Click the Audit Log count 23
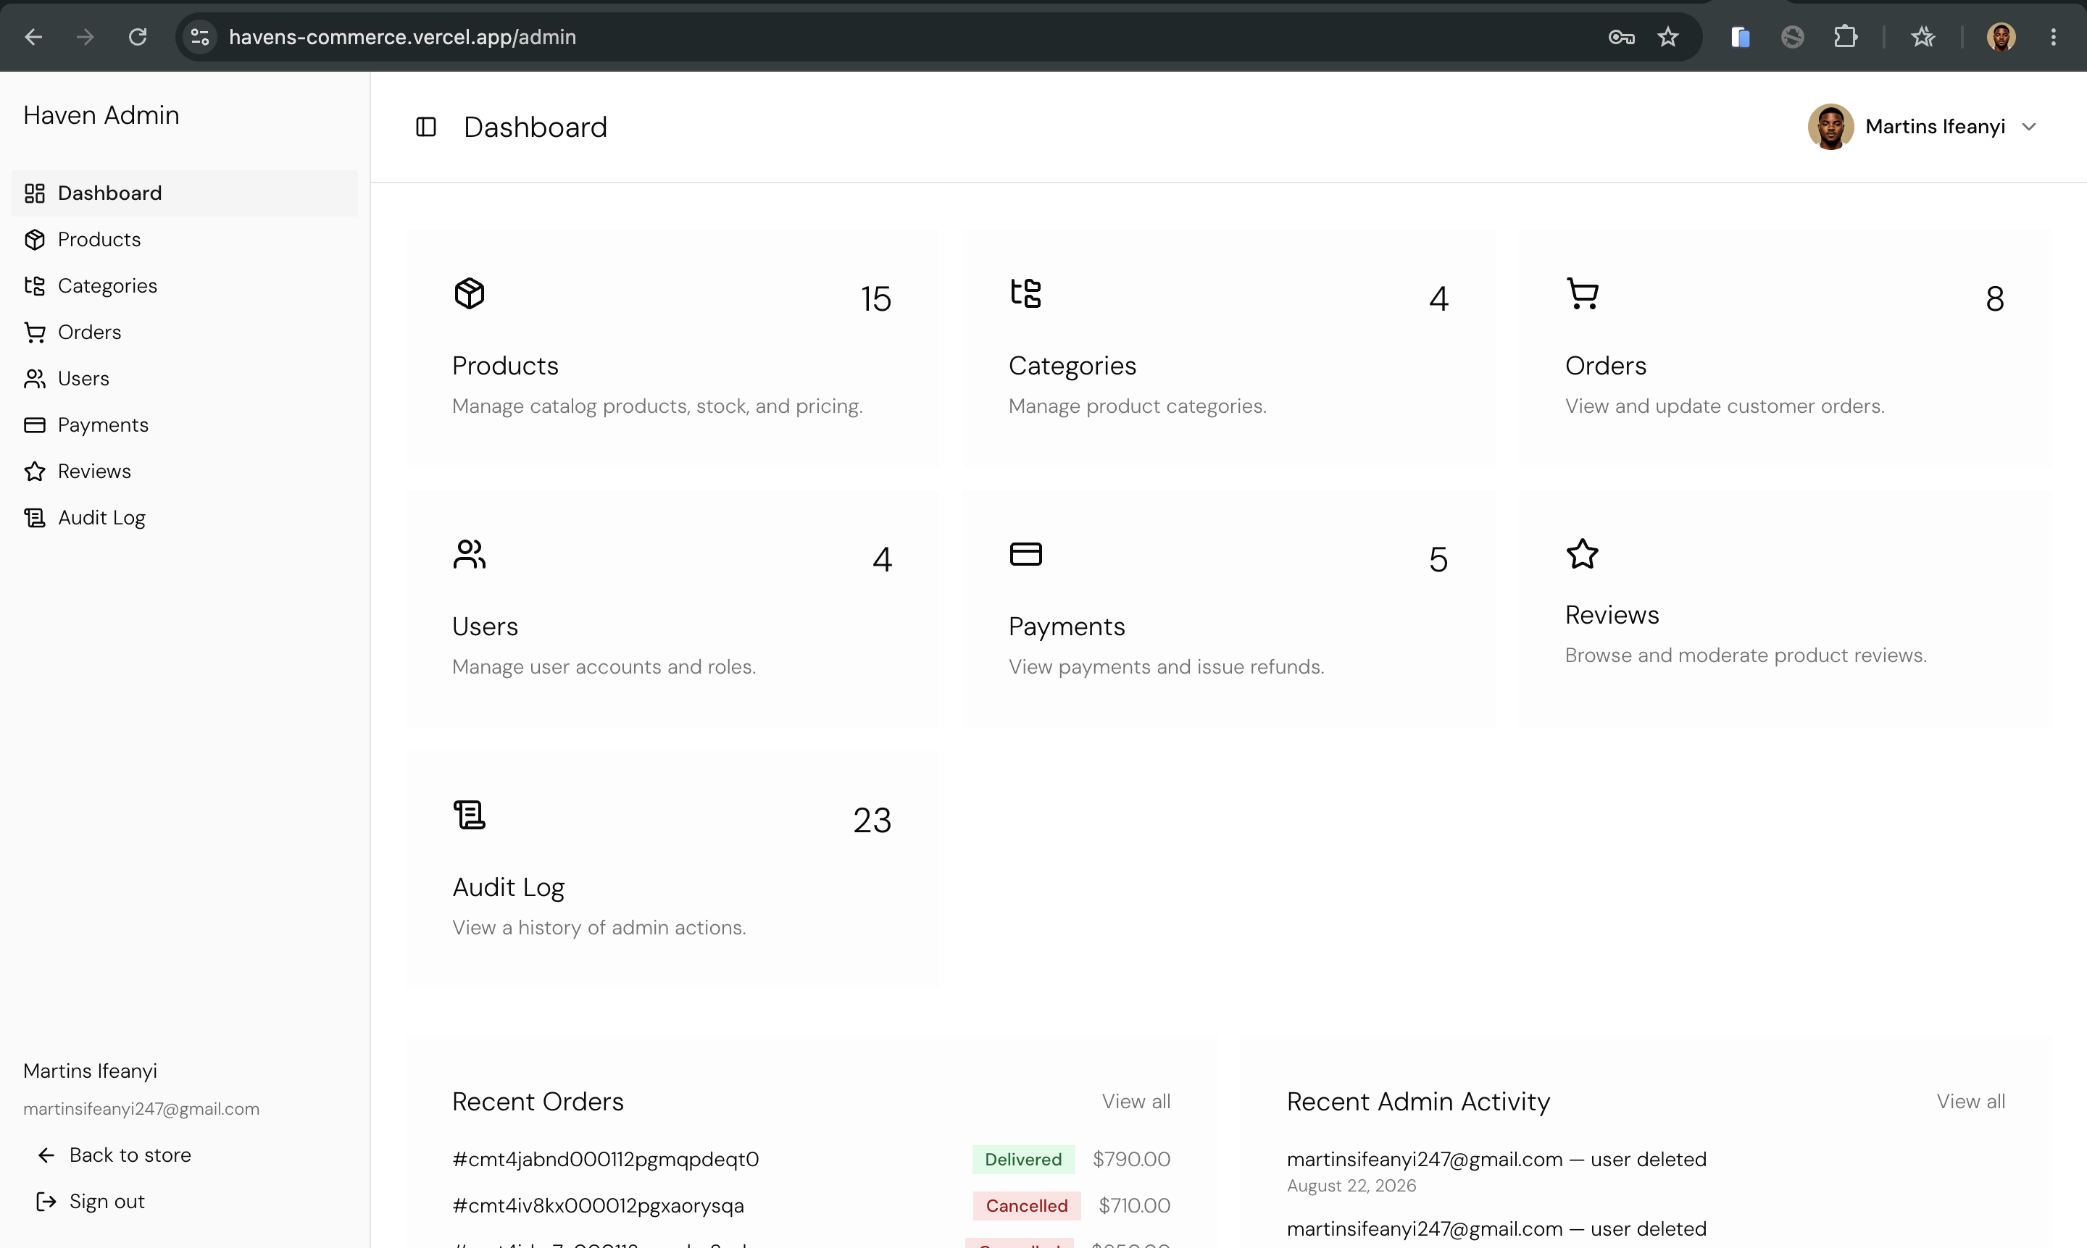 pos(872,820)
